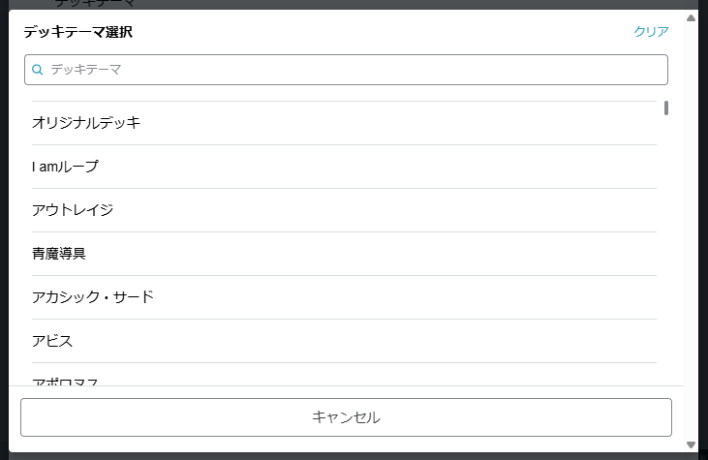The width and height of the screenshot is (708, 460).
Task: Click the scroll-down arrow of the dialog
Action: coord(691,445)
